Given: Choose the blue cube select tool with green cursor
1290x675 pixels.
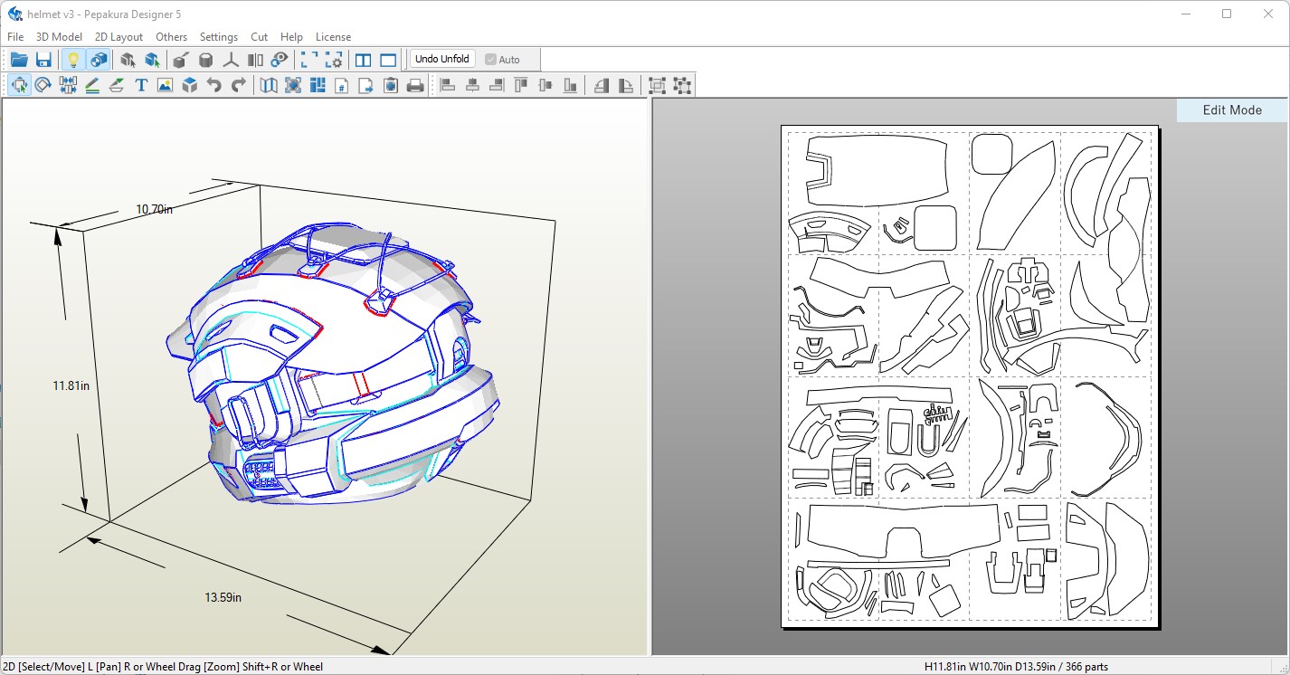Looking at the screenshot, I should click(x=153, y=60).
